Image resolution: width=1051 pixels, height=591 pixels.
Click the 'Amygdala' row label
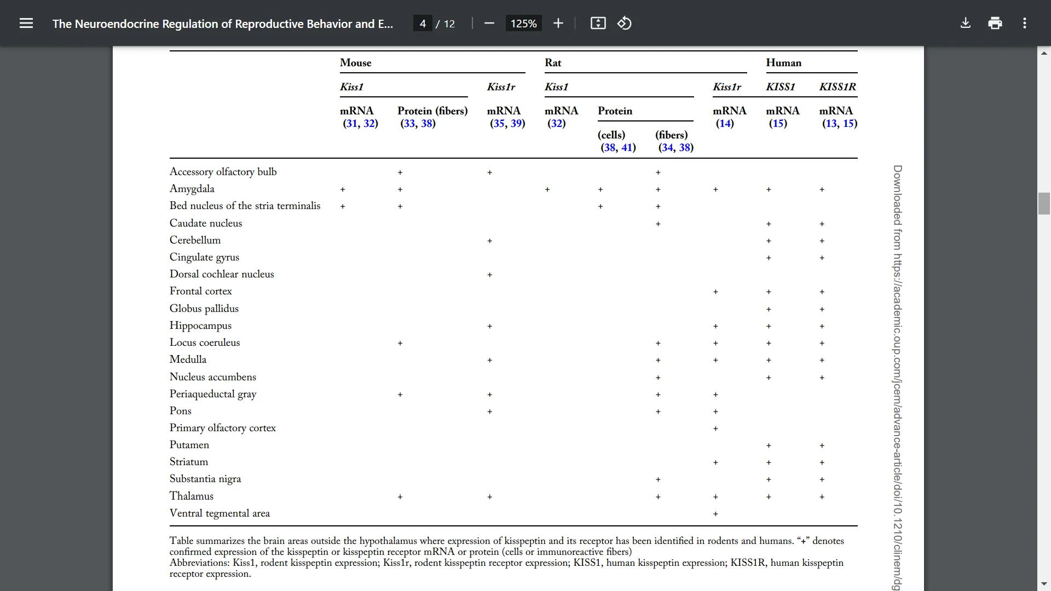coord(192,189)
